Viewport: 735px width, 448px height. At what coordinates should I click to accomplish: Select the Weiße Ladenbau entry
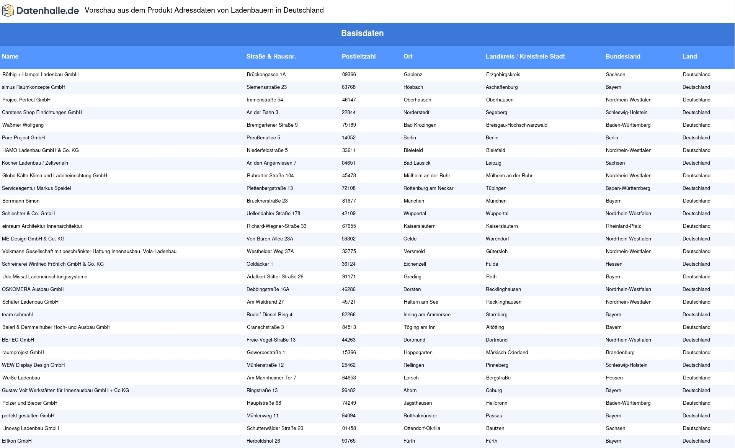coord(21,378)
